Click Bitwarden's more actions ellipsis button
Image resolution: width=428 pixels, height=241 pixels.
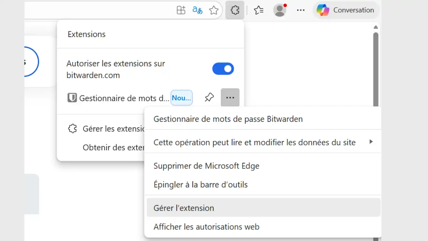click(230, 98)
